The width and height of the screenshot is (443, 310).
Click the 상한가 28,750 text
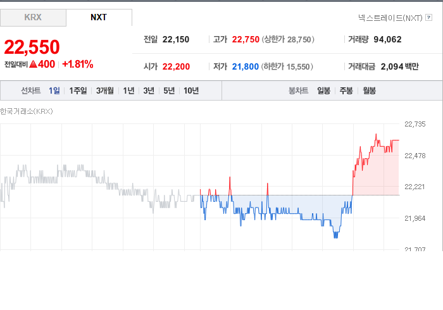[x=288, y=39]
